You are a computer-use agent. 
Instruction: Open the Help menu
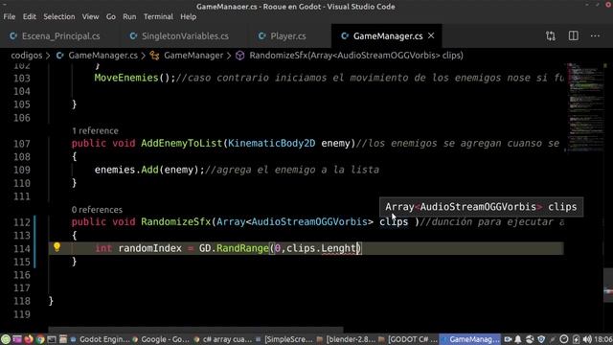[189, 17]
